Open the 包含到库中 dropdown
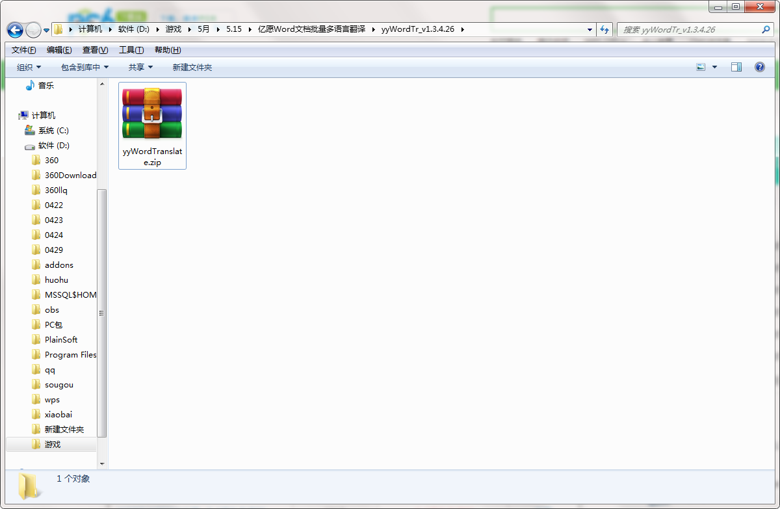 (84, 68)
